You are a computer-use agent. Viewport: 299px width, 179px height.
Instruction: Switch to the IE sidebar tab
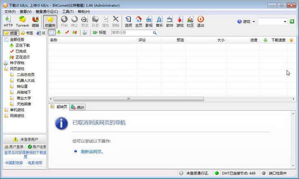pyautogui.click(x=41, y=33)
